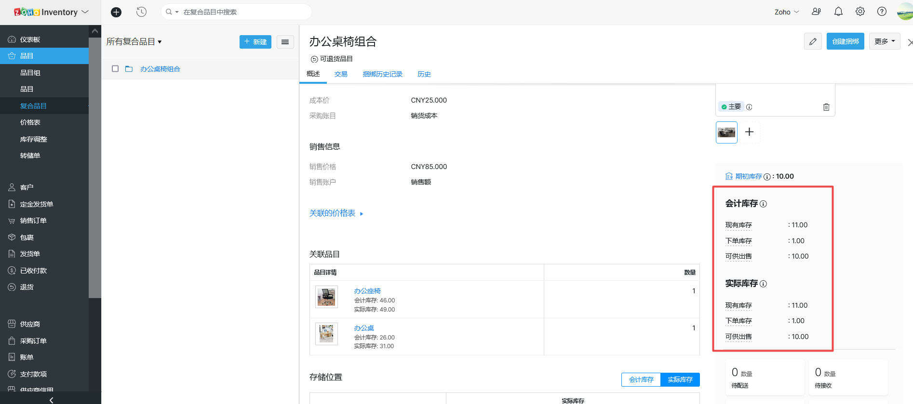Click the quick create plus icon
The height and width of the screenshot is (404, 913).
116,12
